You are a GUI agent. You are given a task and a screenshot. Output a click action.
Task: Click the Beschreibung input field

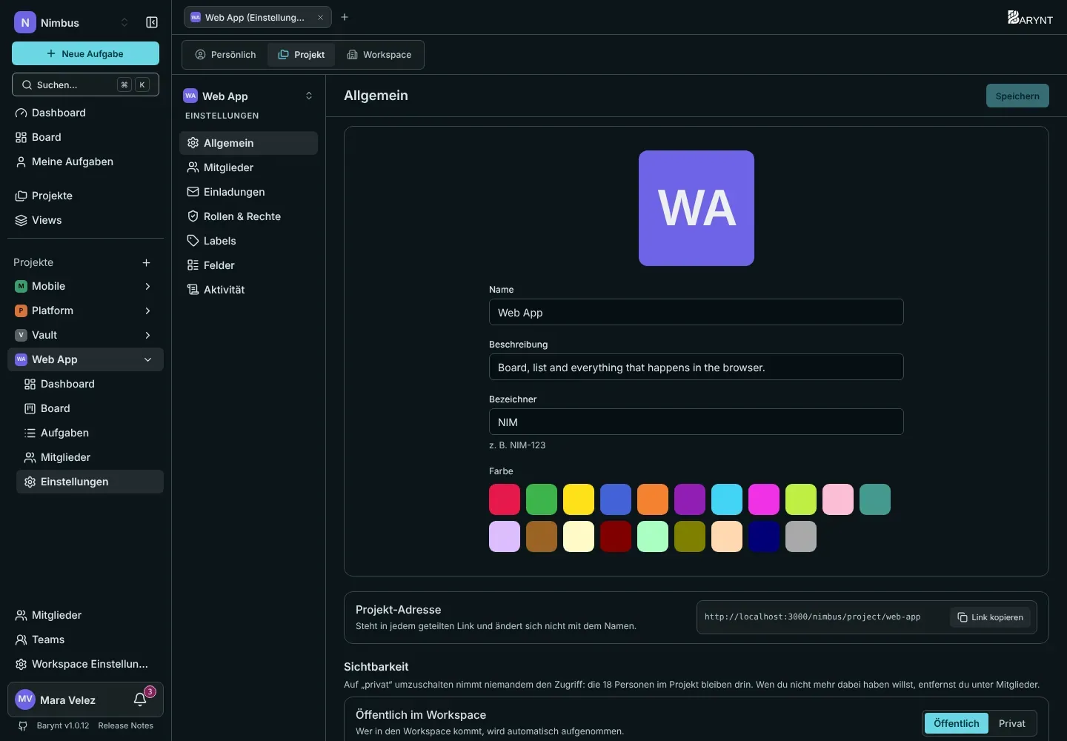point(697,367)
